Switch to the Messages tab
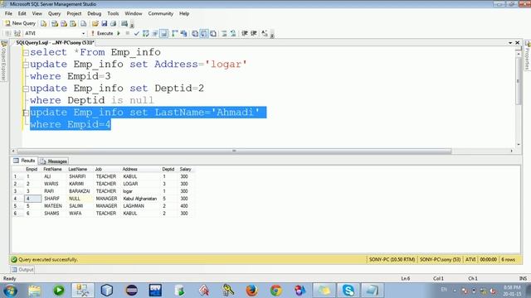The height and width of the screenshot is (298, 531). [53, 161]
